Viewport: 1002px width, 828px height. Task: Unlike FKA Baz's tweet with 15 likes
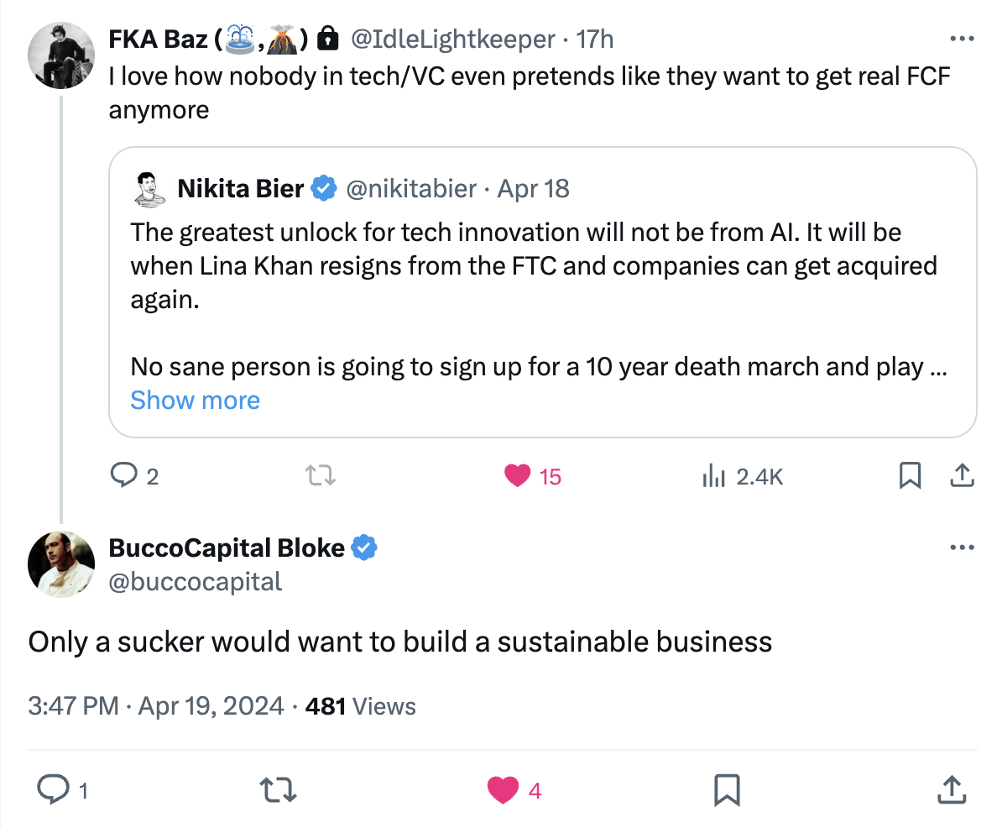[518, 477]
